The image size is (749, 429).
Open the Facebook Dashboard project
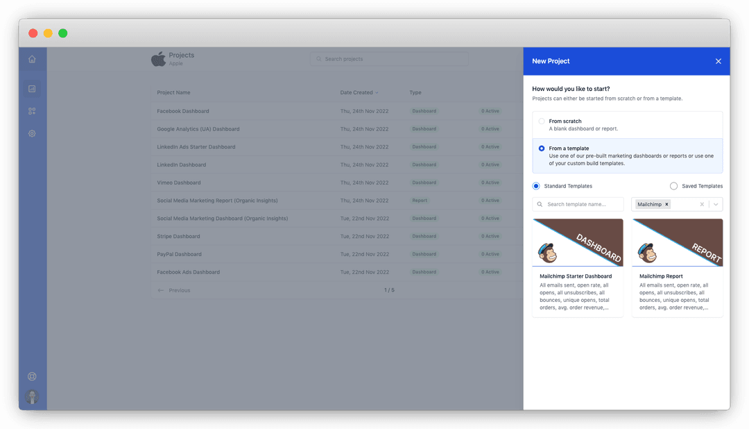click(183, 111)
